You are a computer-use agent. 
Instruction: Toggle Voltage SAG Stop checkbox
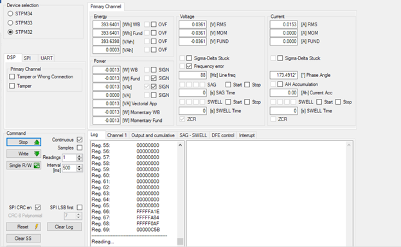pyautogui.click(x=247, y=85)
